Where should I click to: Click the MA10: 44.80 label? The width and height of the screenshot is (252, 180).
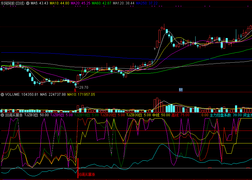pyautogui.click(x=59, y=3)
